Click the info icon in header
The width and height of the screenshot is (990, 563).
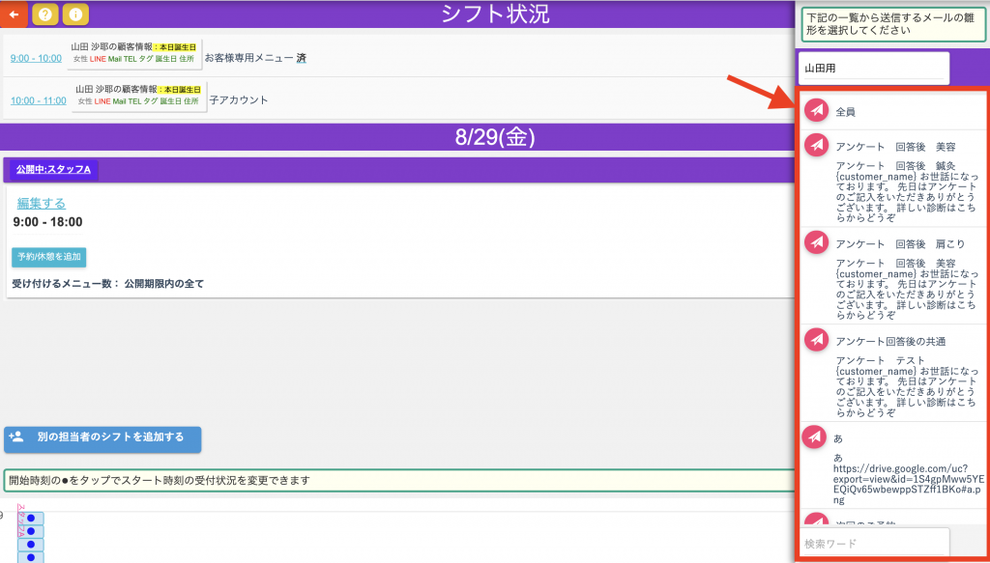click(75, 14)
